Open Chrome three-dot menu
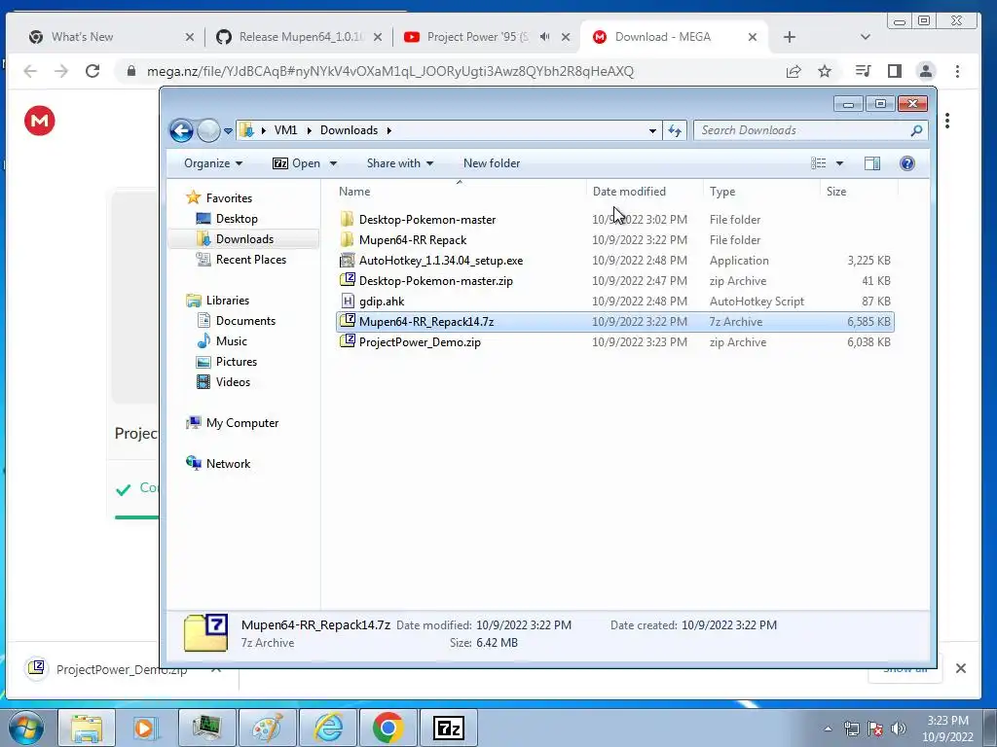This screenshot has height=747, width=997. [x=958, y=71]
